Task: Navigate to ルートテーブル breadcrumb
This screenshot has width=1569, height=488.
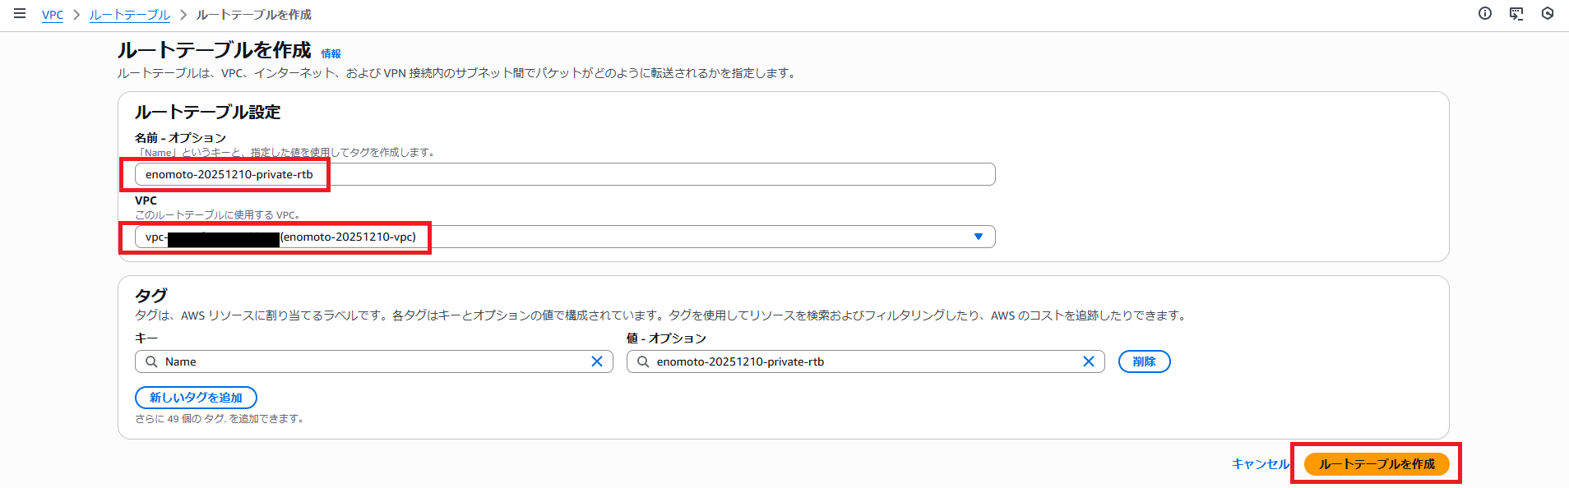Action: click(x=129, y=15)
